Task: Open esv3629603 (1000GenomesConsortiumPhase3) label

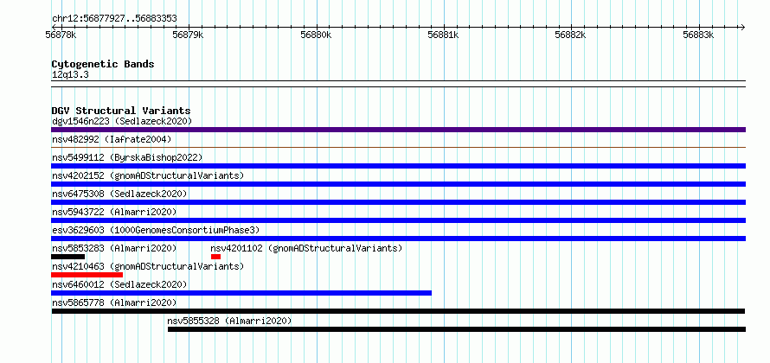Action: pyautogui.click(x=156, y=230)
